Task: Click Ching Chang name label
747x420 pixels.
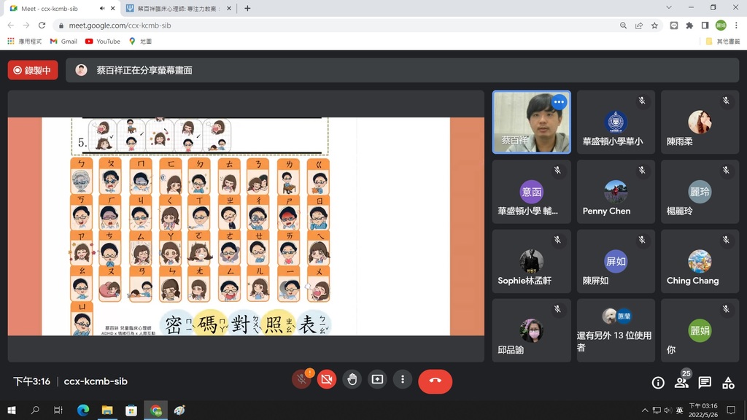Action: 693,281
